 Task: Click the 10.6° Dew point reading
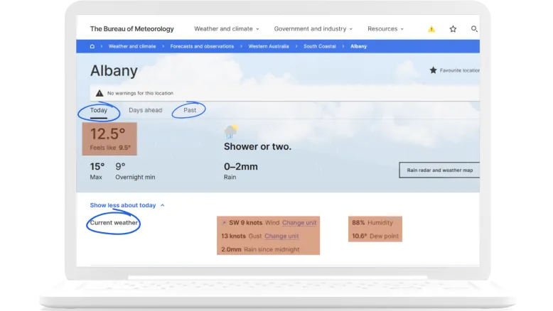tap(375, 236)
